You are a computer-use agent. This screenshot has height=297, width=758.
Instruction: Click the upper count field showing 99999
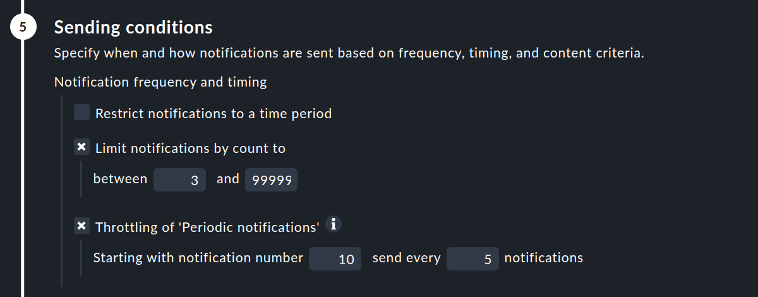(271, 180)
